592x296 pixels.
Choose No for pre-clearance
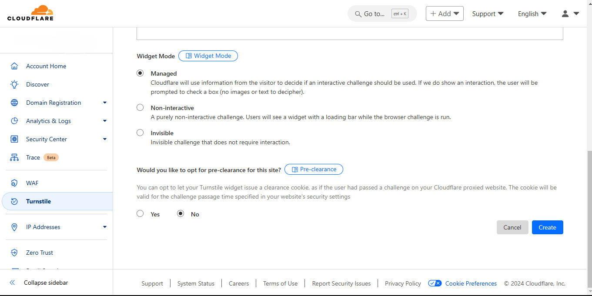181,213
